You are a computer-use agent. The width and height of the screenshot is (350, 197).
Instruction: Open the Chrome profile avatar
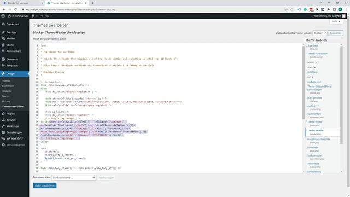pyautogui.click(x=340, y=10)
